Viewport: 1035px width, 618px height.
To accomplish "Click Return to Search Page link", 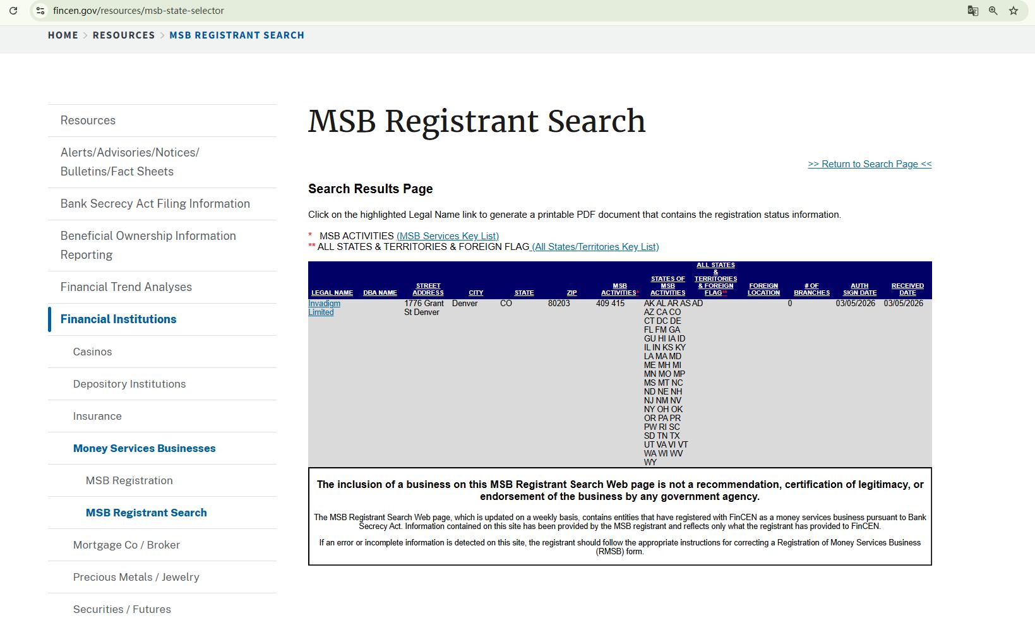I will (870, 164).
